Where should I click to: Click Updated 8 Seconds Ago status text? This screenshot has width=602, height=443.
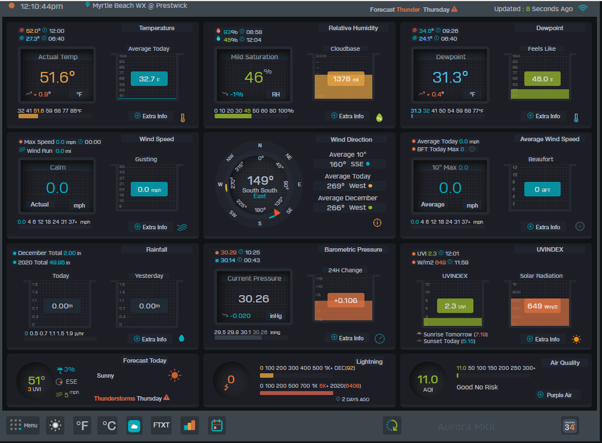[x=533, y=9]
